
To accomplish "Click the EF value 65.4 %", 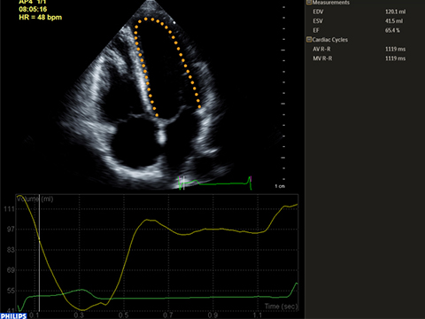I will (x=392, y=30).
